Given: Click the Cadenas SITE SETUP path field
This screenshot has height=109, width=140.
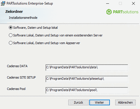Looking at the screenshot, I should point(87,79).
